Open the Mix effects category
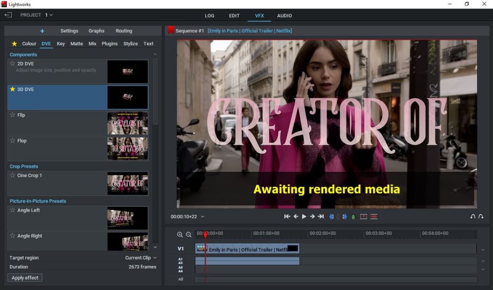The image size is (493, 290). (x=93, y=44)
